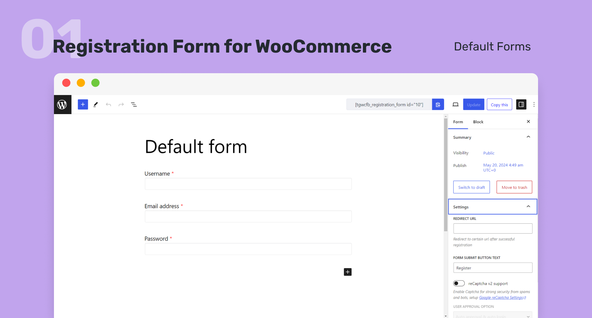Copy the shortcode with clipboard icon
This screenshot has height=318, width=592.
point(438,105)
